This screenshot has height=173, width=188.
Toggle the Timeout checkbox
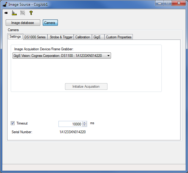13,123
